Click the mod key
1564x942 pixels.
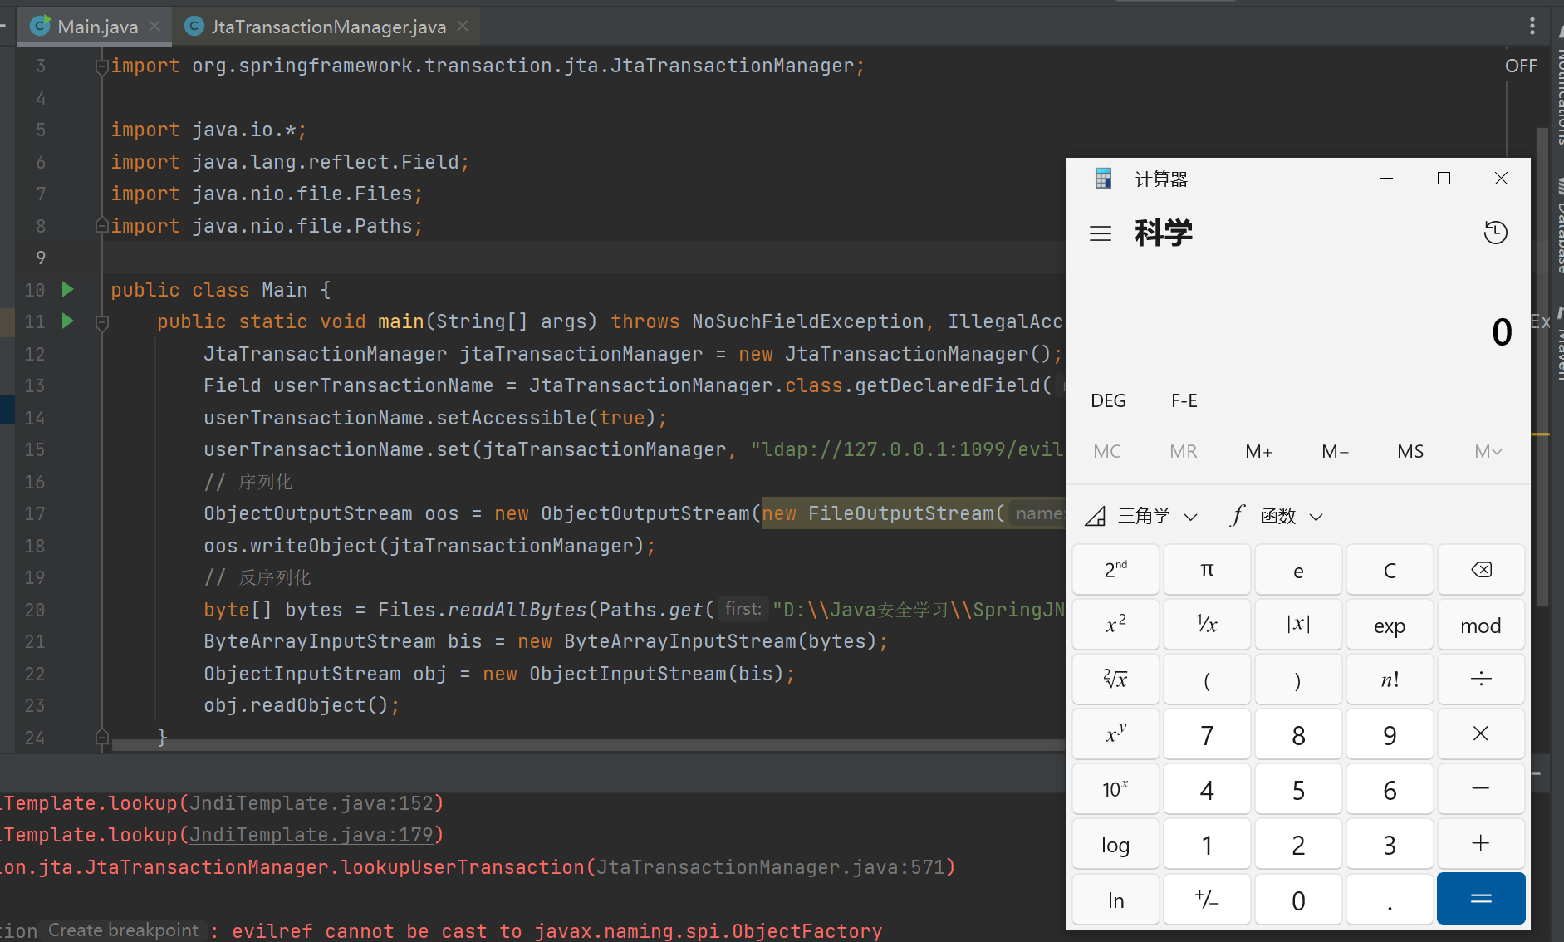[1481, 625]
